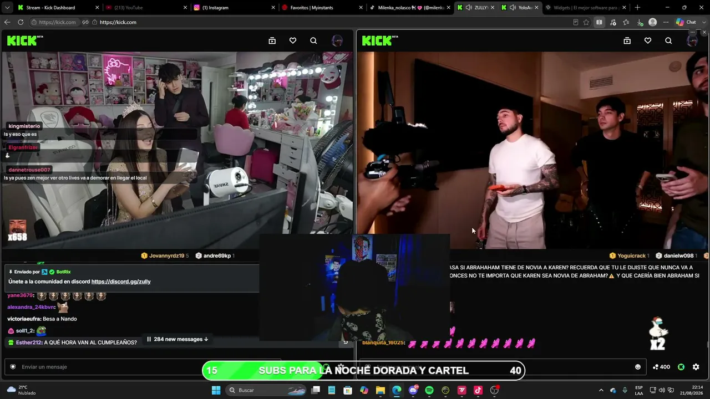Open search icon in right Kick pane
Viewport: 710px width, 399px height.
coord(668,40)
